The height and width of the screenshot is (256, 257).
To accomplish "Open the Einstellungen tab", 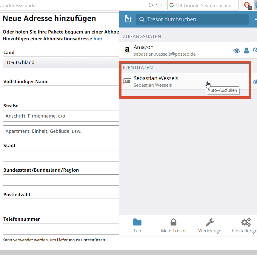I will tap(244, 225).
